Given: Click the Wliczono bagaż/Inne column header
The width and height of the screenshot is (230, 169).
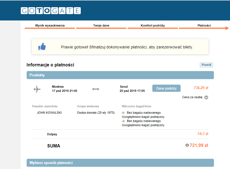Looking at the screenshot, I should click(137, 106).
